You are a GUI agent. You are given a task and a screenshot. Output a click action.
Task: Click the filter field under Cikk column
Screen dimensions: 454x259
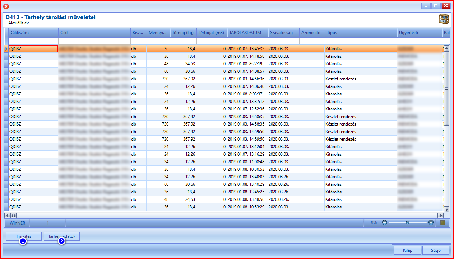click(94, 41)
